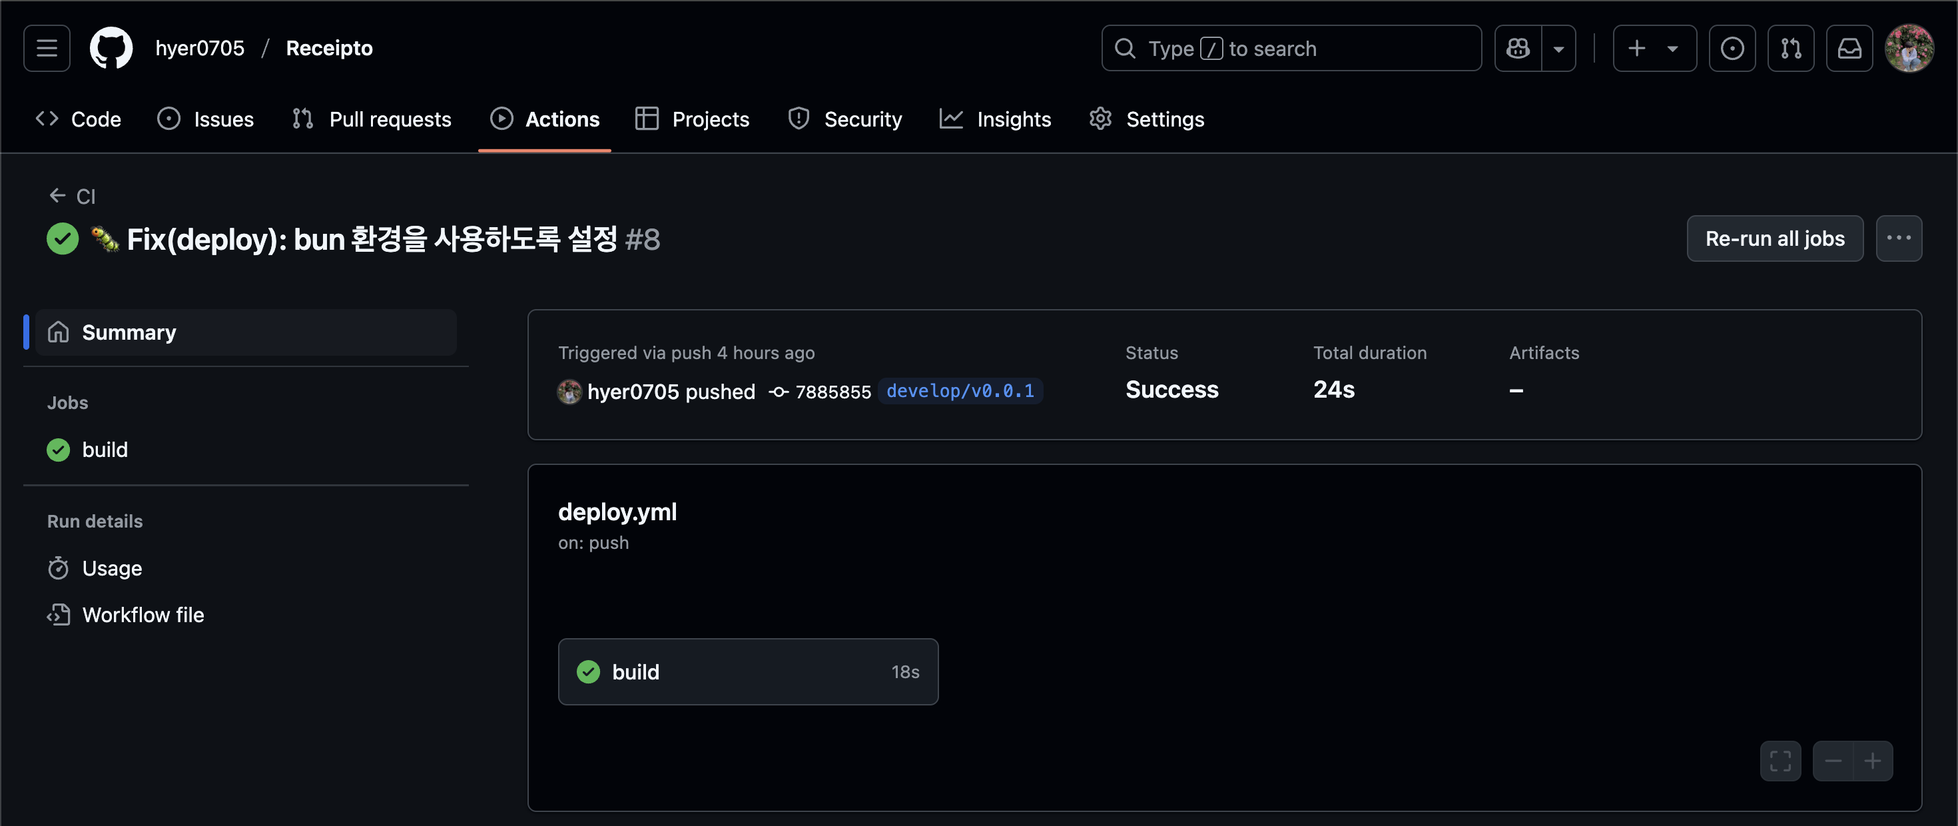Screen dimensions: 1958x826
Task: Fit workflow graph to fullscreen
Action: (x=1780, y=761)
